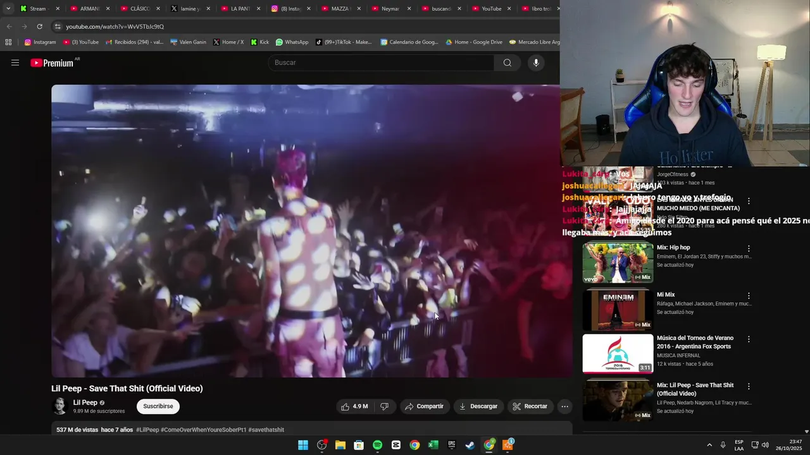The height and width of the screenshot is (455, 810).
Task: Switch to the MAZZA tab
Action: point(340,9)
